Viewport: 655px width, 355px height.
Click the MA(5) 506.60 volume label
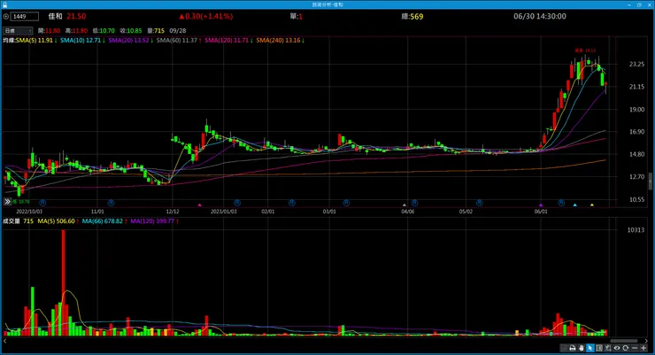(x=58, y=221)
